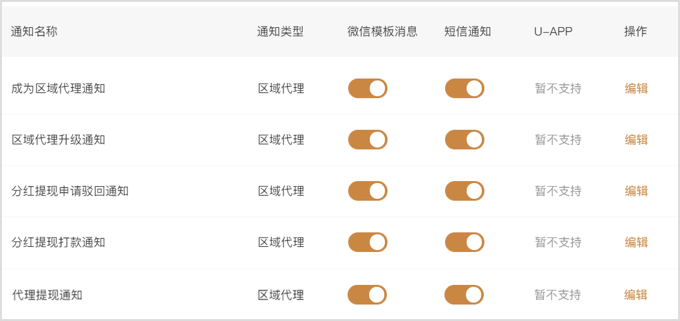The height and width of the screenshot is (321, 680).
Task: Click the 短信通知 column header
Action: click(467, 32)
